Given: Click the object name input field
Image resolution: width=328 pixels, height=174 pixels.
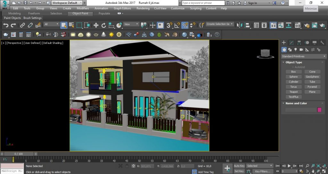Looking at the screenshot, I should click(301, 110).
